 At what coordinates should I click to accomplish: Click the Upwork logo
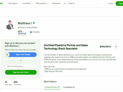tap(1, 3)
